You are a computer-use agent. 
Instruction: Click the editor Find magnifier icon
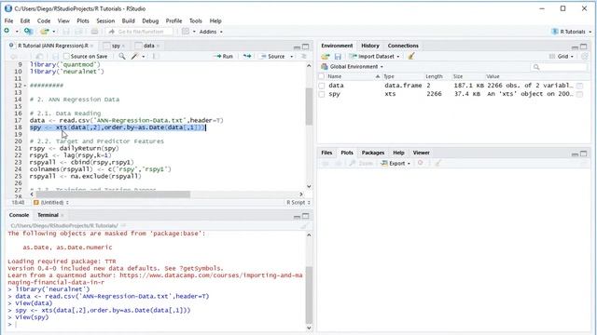pos(122,56)
